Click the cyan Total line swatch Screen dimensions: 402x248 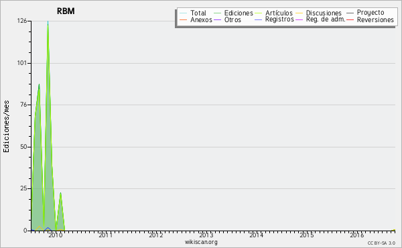pyautogui.click(x=183, y=13)
